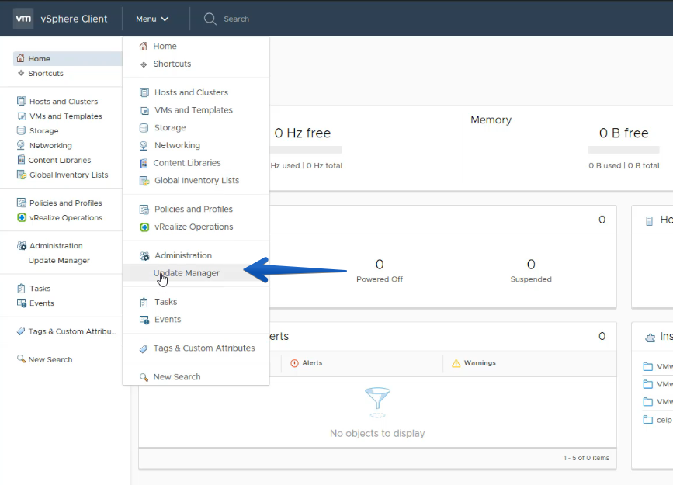Click the Memory usage progress bar
This screenshot has width=673, height=485.
pyautogui.click(x=623, y=150)
